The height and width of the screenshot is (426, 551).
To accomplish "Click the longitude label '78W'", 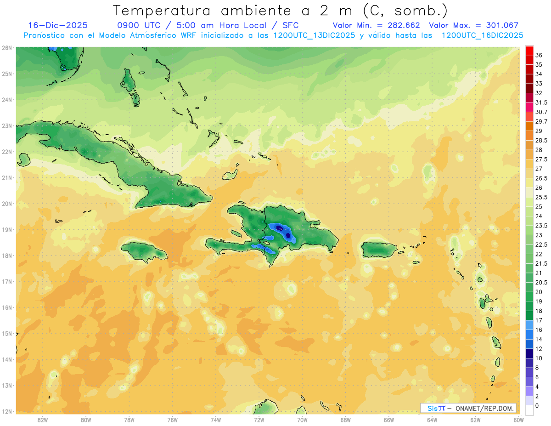I will (129, 420).
